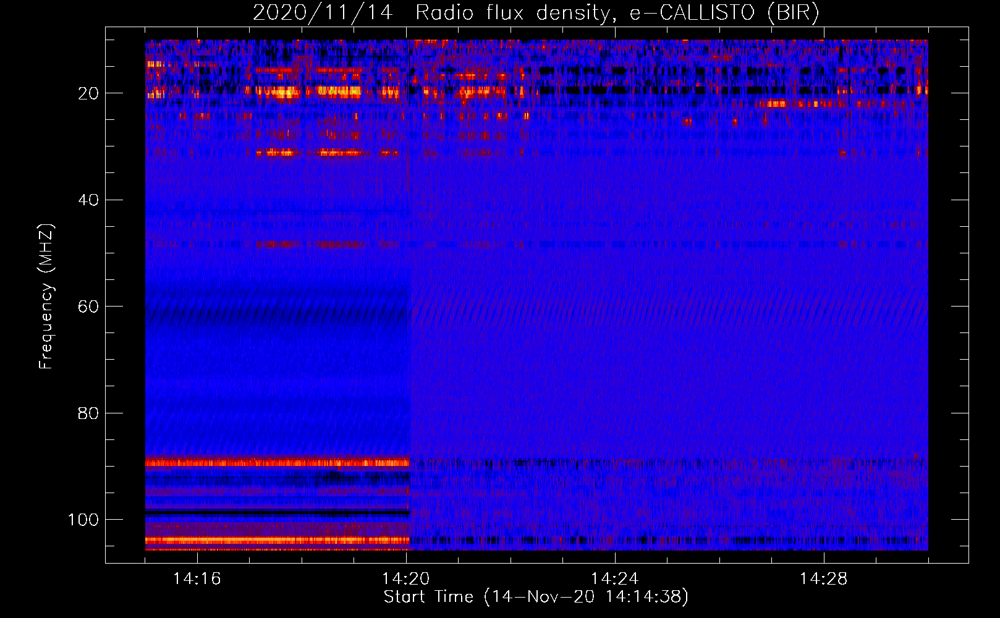Click the plot title "Radio flux density, e-CALLISTO (BIR)"
The image size is (1000, 618).
617,12
